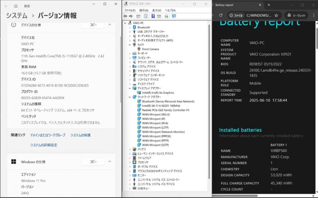Collapse the Windows の仕様 section chevron

[x=110, y=161]
